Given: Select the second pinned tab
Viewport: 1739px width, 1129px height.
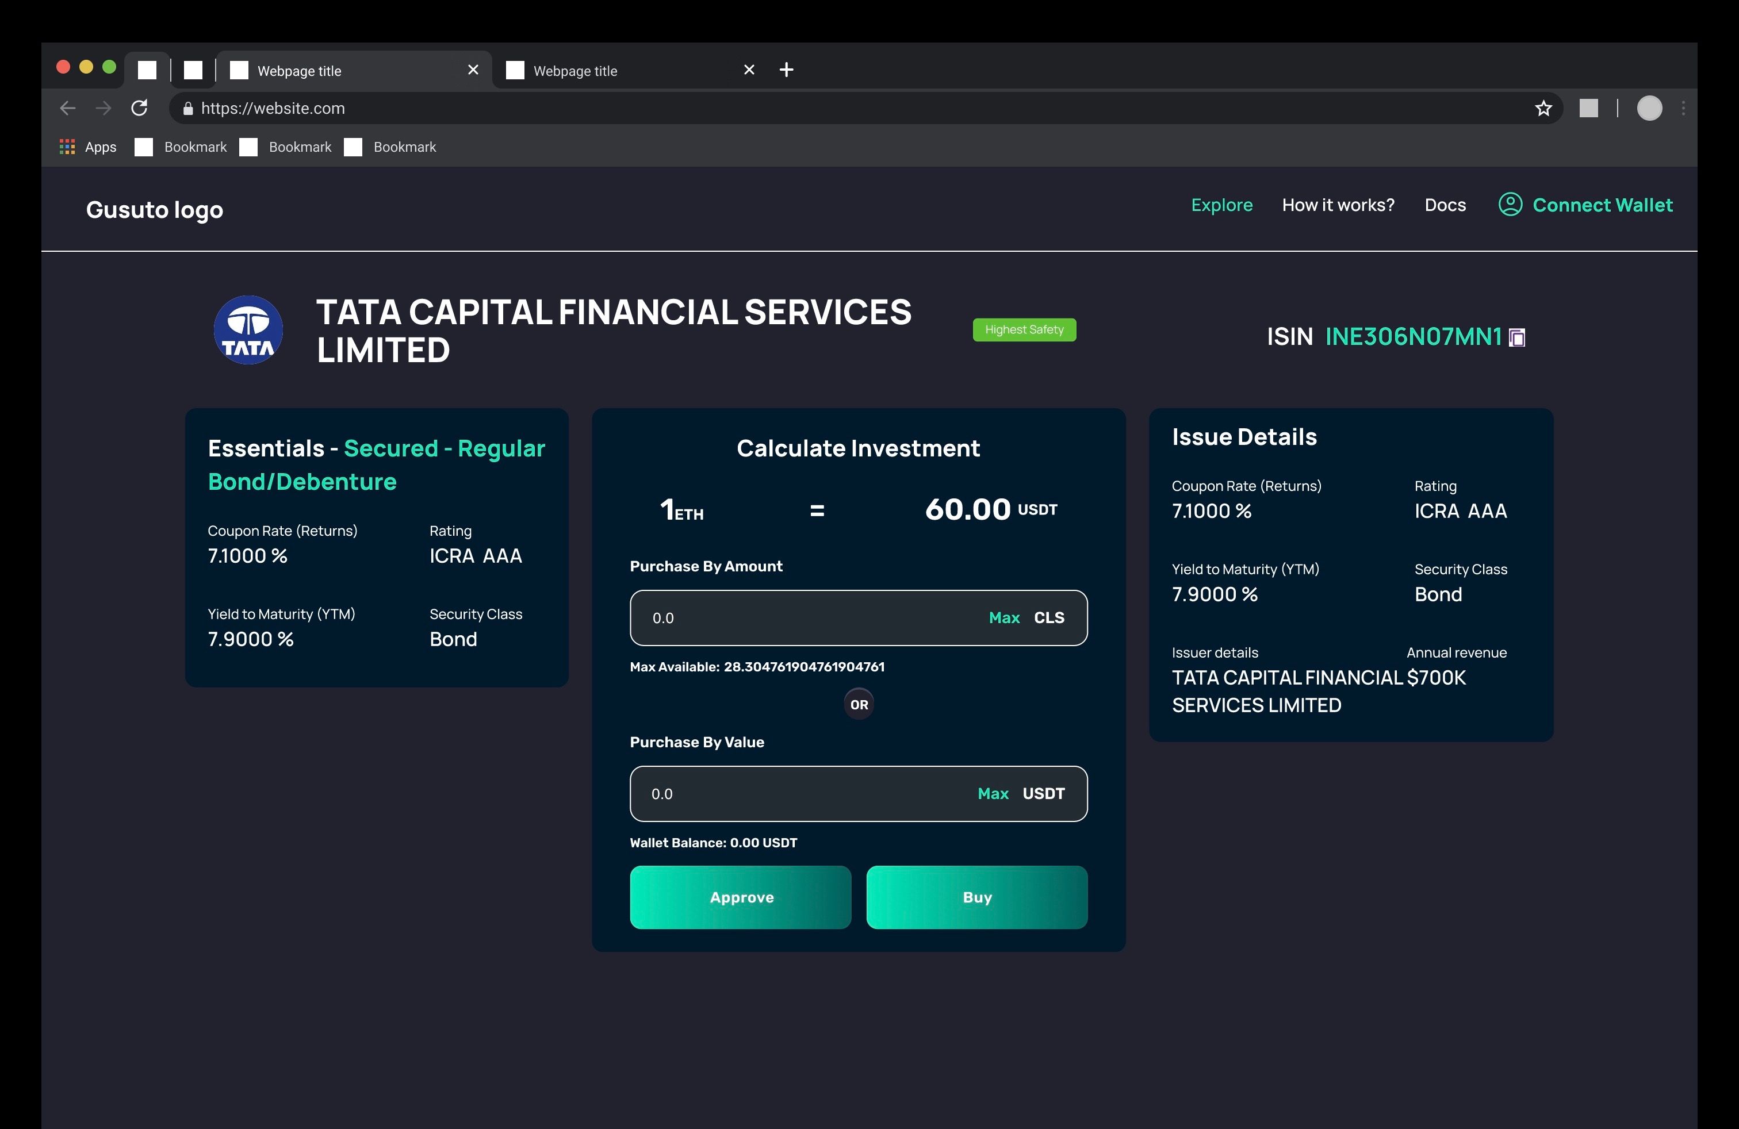Looking at the screenshot, I should click(193, 70).
